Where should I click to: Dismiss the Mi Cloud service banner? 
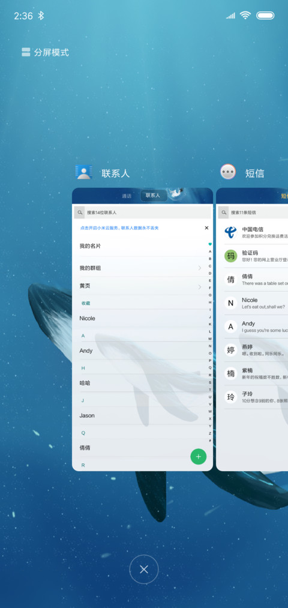coord(206,228)
